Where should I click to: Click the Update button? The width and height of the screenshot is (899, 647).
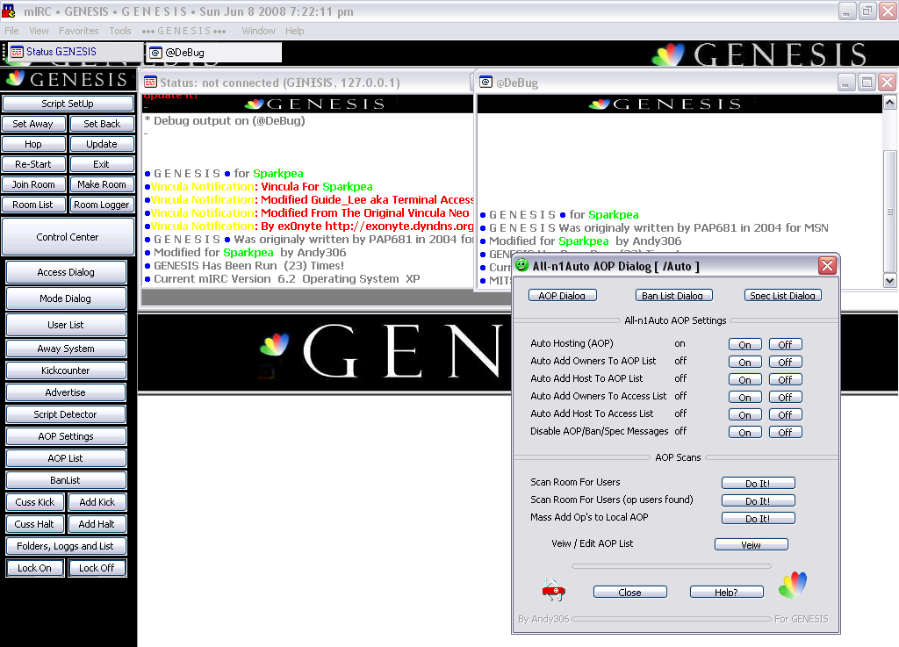(102, 145)
